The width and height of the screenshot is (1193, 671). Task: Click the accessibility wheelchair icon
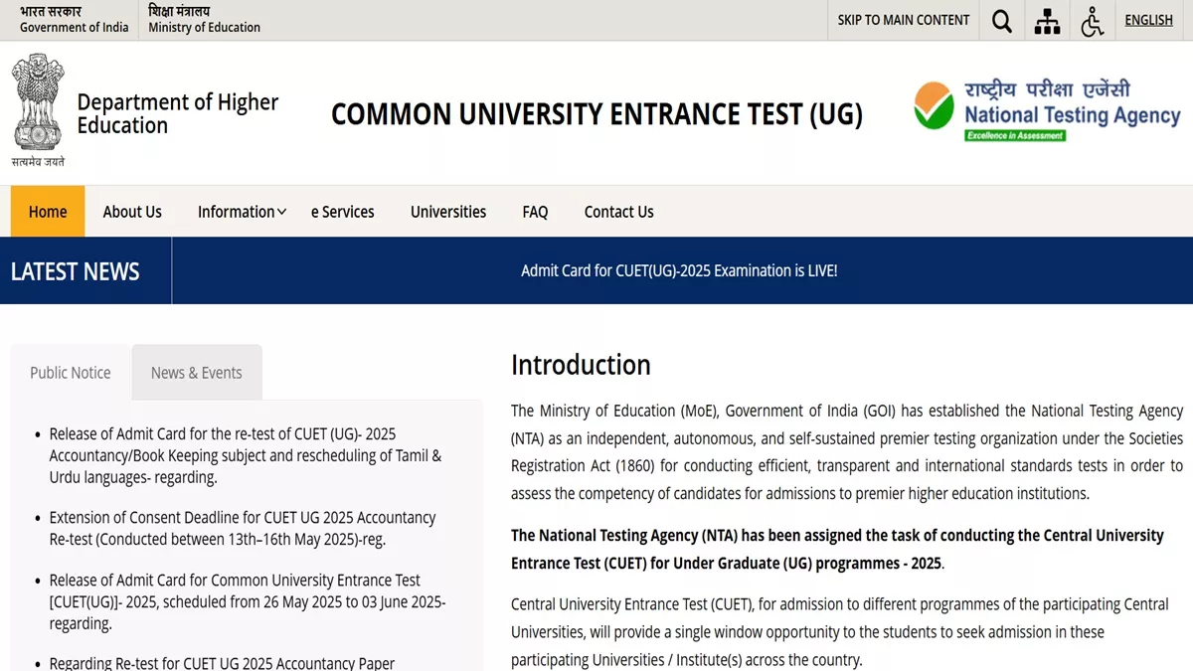point(1093,21)
